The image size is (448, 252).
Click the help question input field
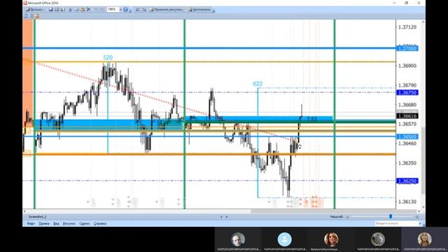point(396,223)
